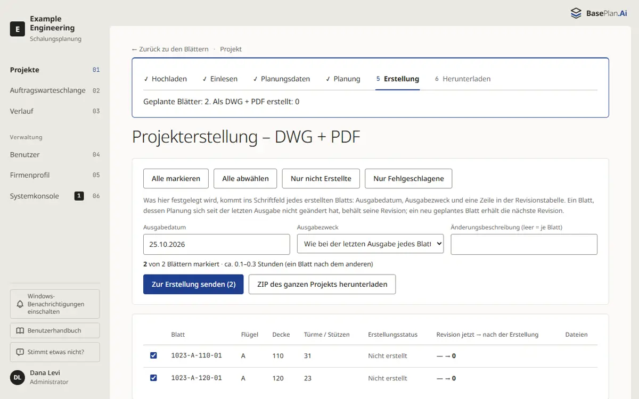Image resolution: width=639 pixels, height=399 pixels.
Task: Click the Systemkonsole notification badge
Action: (x=79, y=196)
